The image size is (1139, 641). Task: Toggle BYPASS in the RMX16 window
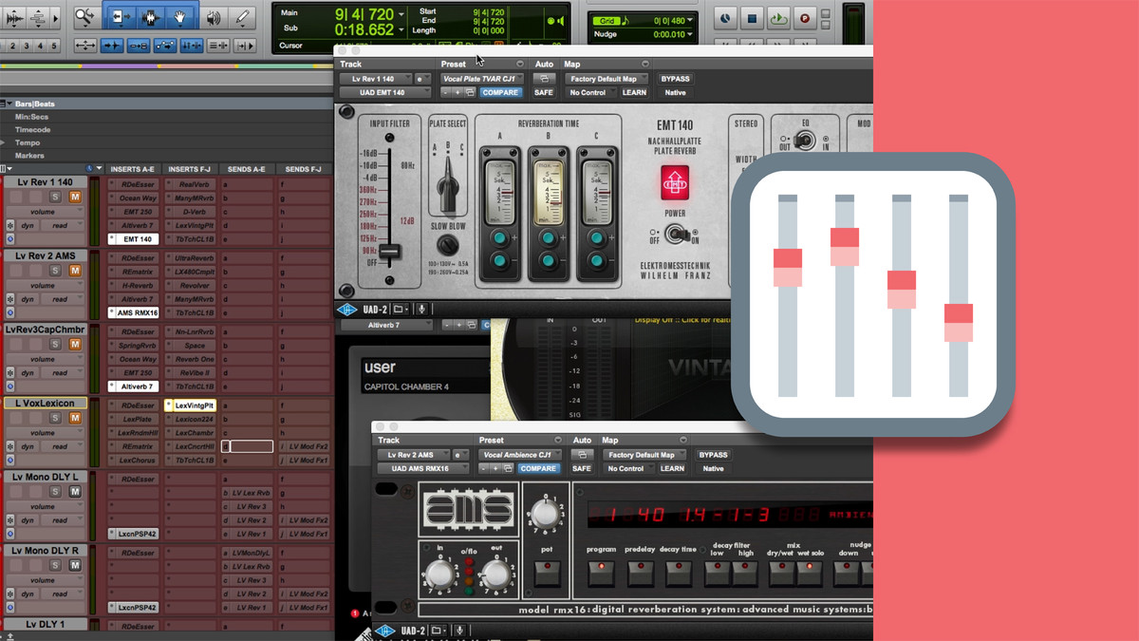pyautogui.click(x=713, y=455)
